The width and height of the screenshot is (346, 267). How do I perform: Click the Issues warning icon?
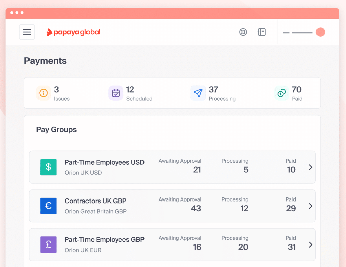[x=43, y=93]
